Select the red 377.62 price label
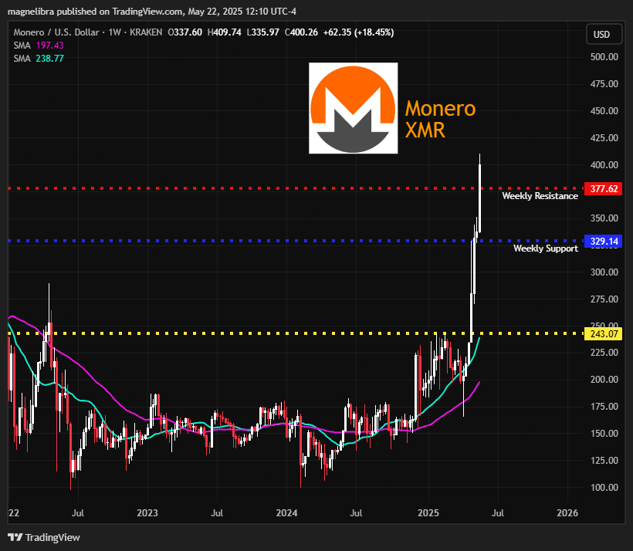633x551 pixels. tap(604, 188)
